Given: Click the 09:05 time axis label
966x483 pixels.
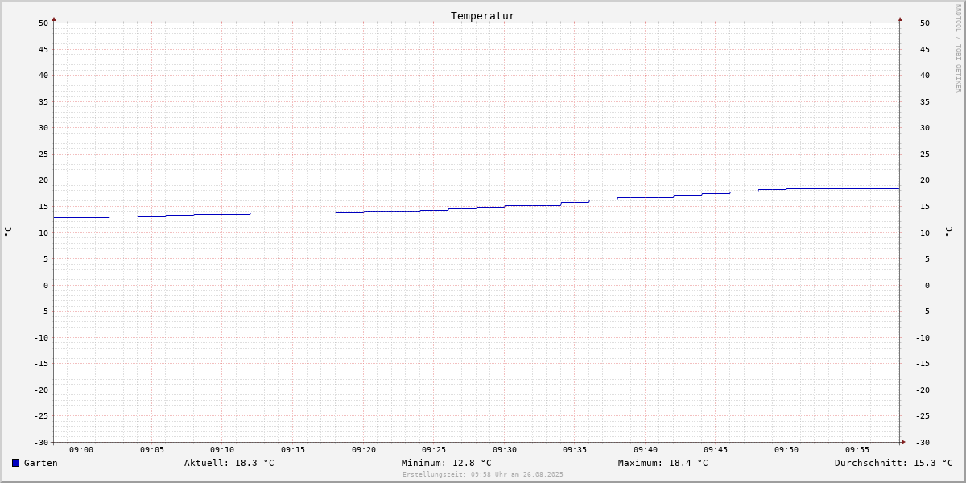Looking at the screenshot, I should [x=152, y=450].
